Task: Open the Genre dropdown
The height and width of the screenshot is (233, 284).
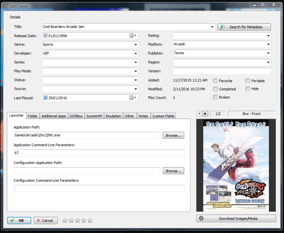Action: [x=136, y=45]
